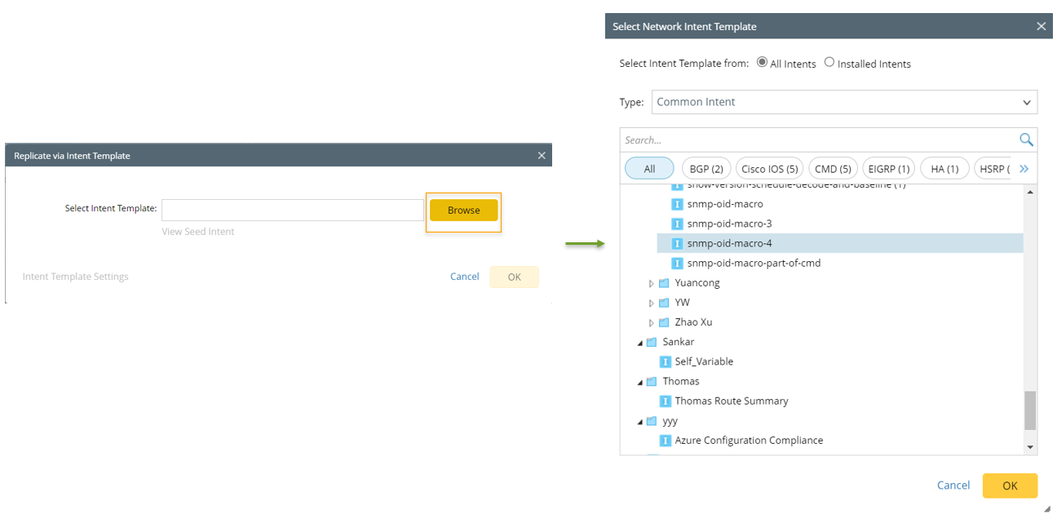Click the Self_Variable intent icon
Image resolution: width=1057 pixels, height=514 pixels.
click(x=665, y=361)
